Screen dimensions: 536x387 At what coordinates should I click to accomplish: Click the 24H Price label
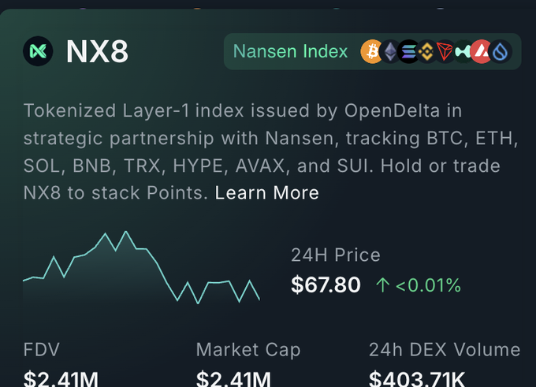click(336, 255)
